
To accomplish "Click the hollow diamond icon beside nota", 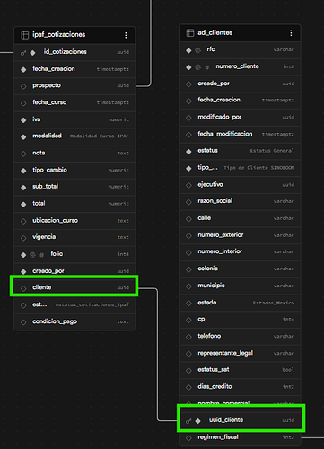I will 23,154.
